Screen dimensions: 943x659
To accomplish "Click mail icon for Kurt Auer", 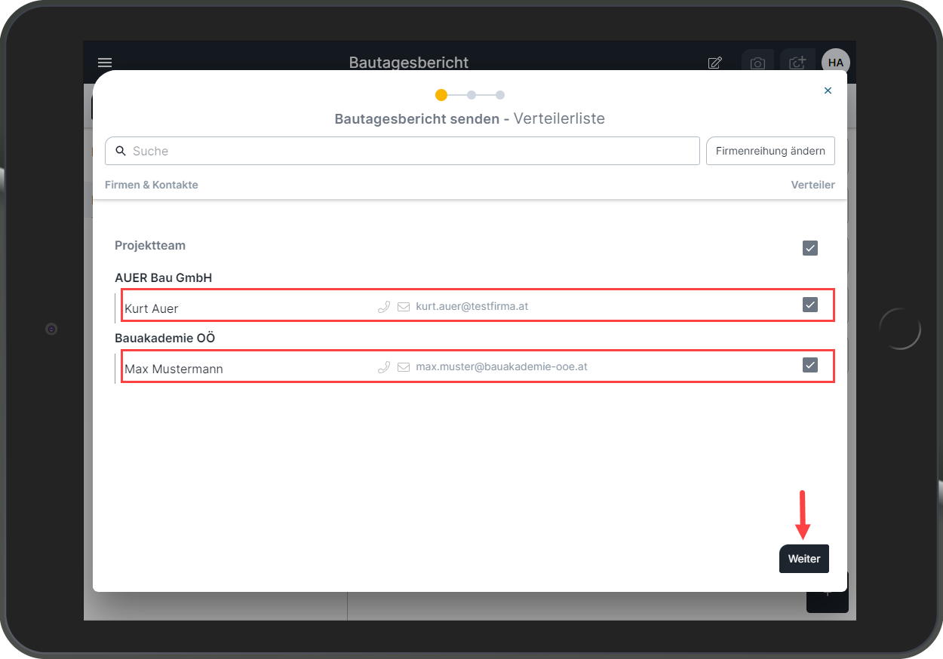I will pyautogui.click(x=404, y=307).
